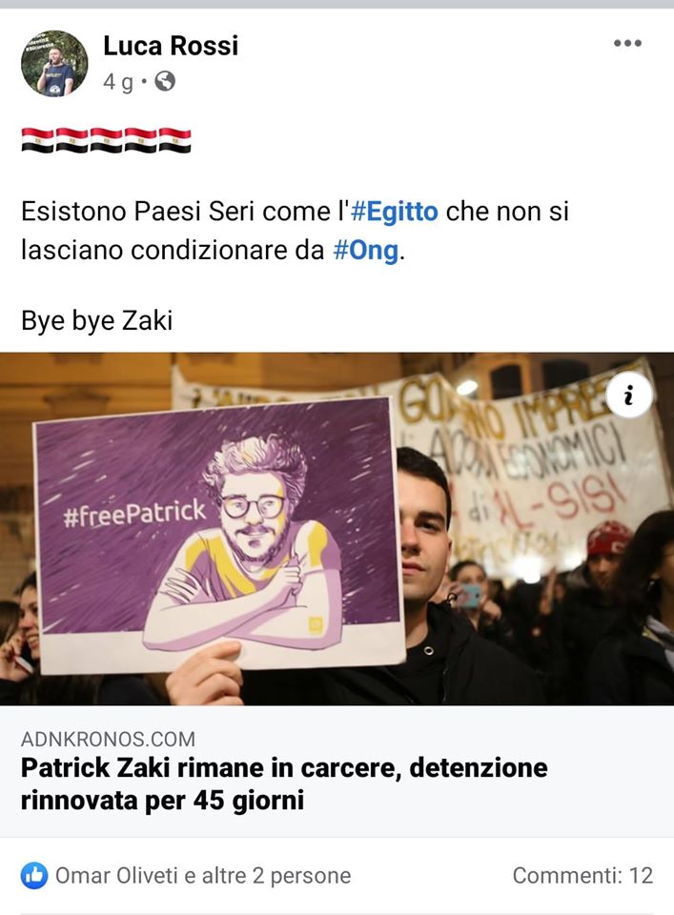Screen dimensions: 674x915
Task: Tap the link preview card footer area
Action: (337, 771)
